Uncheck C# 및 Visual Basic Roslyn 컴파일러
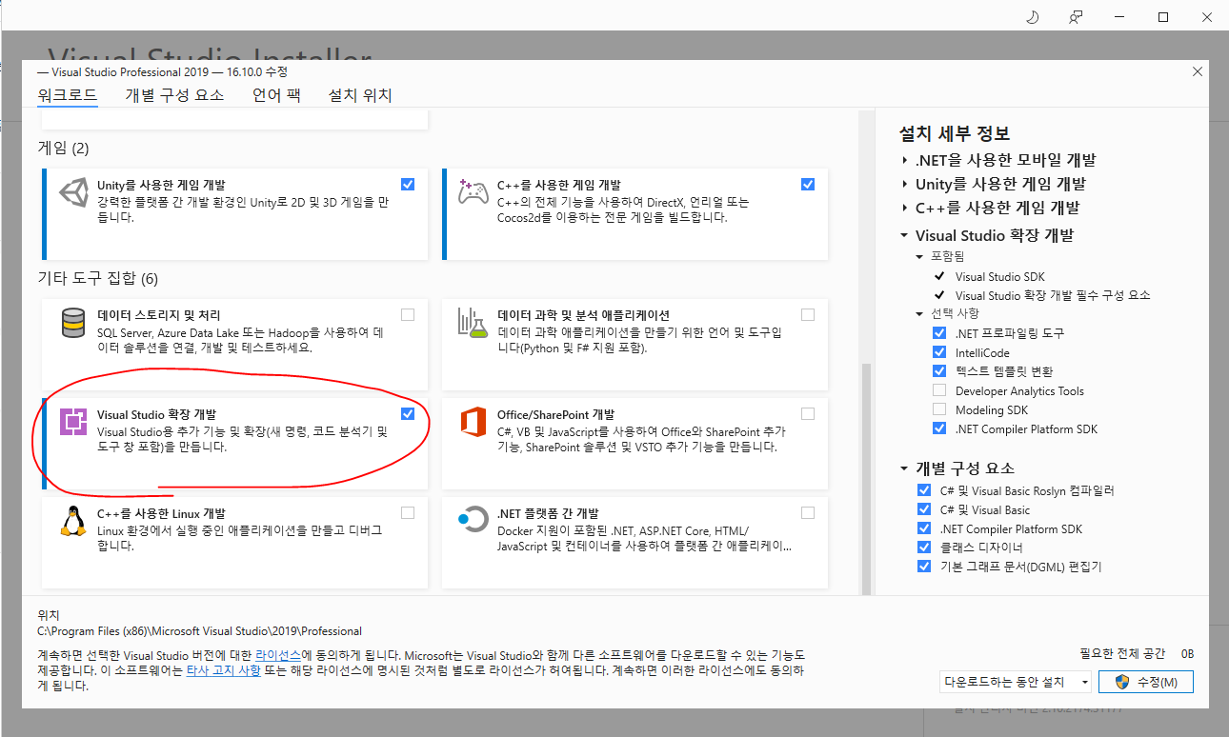The width and height of the screenshot is (1229, 737). (923, 490)
